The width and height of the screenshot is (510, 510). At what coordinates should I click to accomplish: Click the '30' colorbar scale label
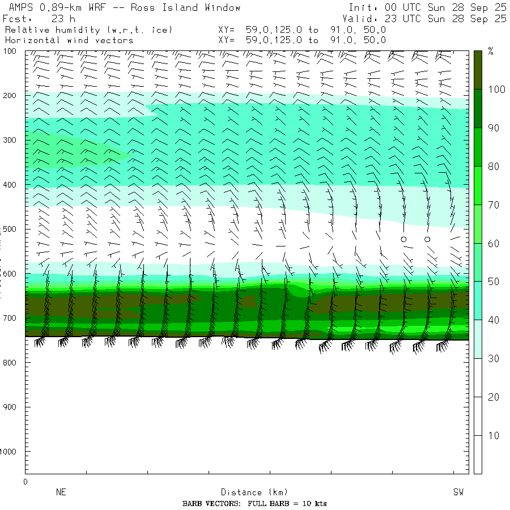(494, 359)
